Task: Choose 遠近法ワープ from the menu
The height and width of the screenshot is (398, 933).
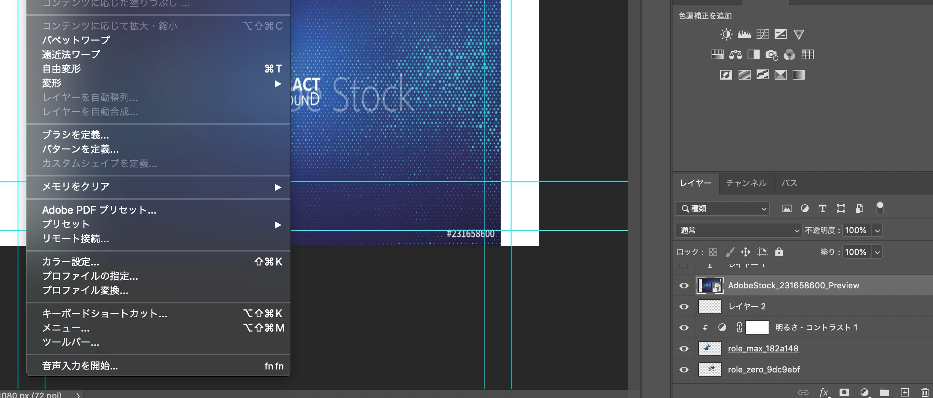Action: coord(158,54)
